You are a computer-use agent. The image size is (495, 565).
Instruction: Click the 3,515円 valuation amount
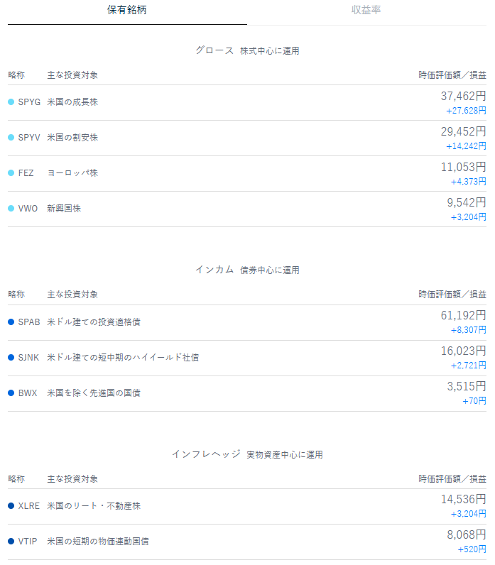[467, 387]
